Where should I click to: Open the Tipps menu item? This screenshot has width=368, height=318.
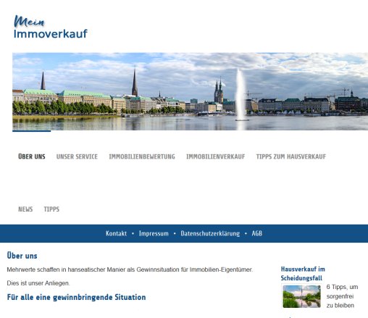(51, 209)
